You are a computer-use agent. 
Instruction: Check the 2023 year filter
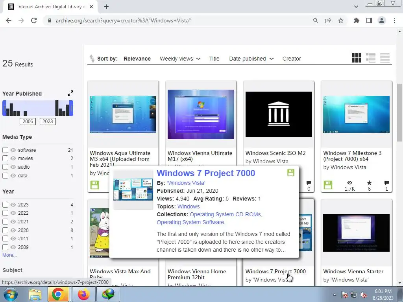tap(5, 204)
